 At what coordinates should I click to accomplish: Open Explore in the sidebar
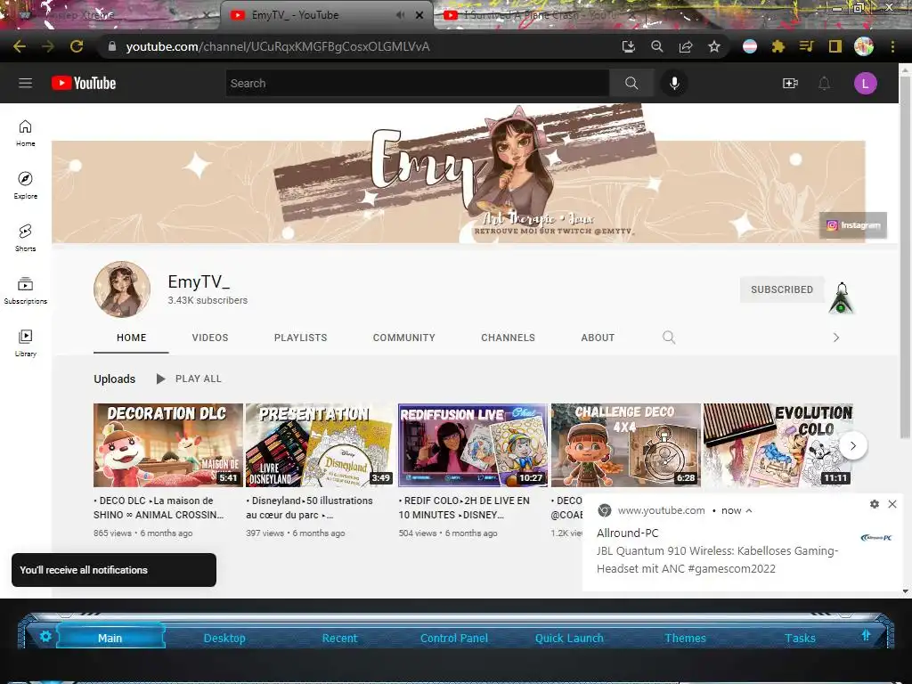point(25,185)
